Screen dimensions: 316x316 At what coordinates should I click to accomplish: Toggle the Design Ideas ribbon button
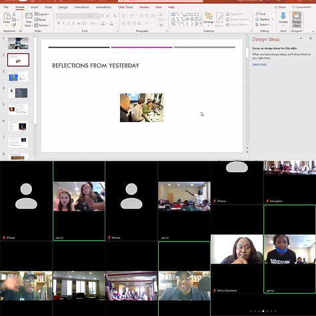[297, 19]
